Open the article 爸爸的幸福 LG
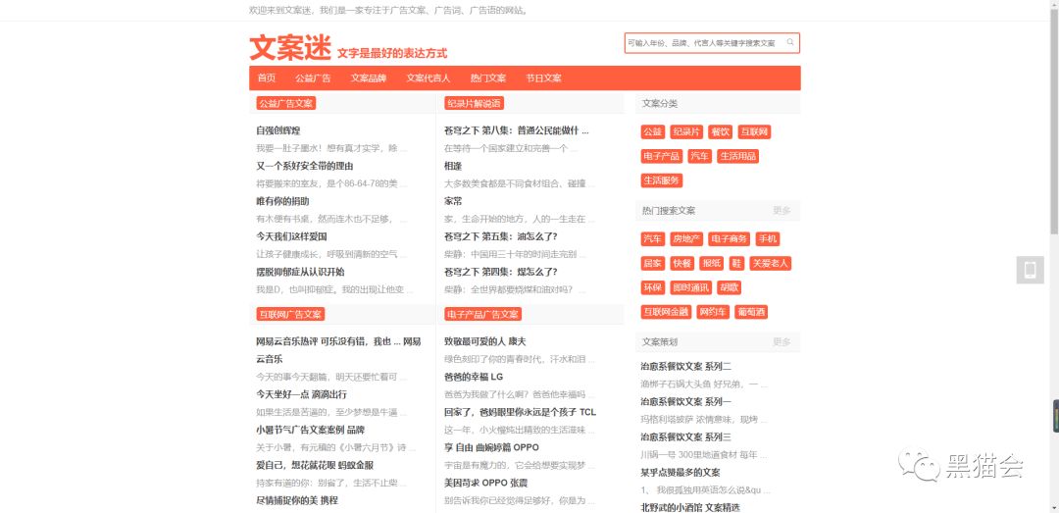1059x513 pixels. point(474,377)
